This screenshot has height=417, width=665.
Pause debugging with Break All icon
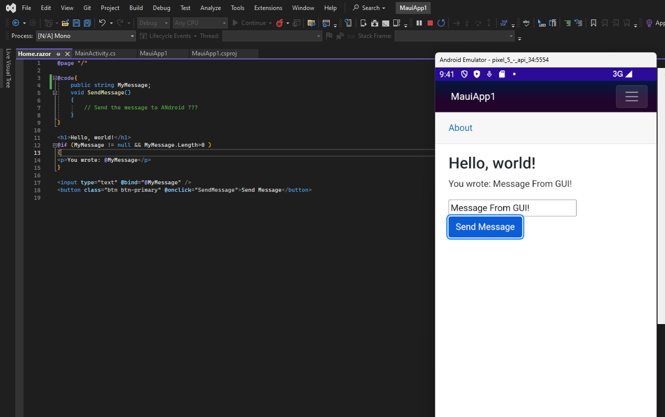pos(419,23)
